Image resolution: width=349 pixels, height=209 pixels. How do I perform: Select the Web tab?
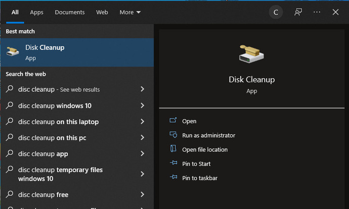click(102, 12)
